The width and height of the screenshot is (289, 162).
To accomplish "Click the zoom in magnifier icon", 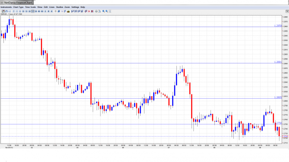I will tap(104, 11).
